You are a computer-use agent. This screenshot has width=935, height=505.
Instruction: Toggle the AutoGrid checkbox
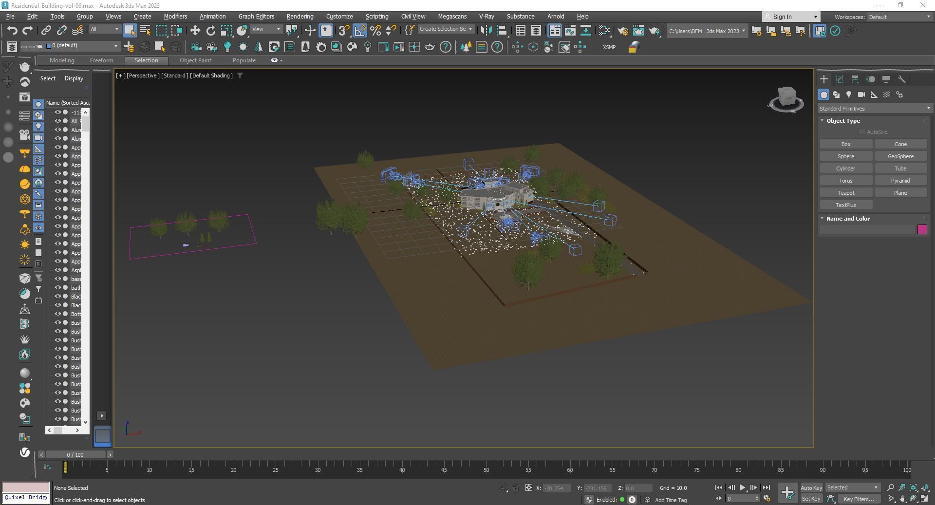tap(862, 132)
